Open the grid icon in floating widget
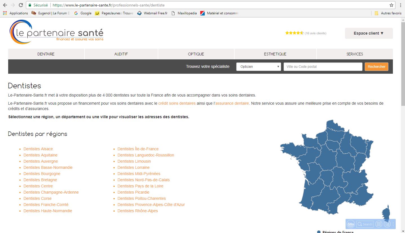Viewport: 405px width, 233px height. pyautogui.click(x=379, y=224)
